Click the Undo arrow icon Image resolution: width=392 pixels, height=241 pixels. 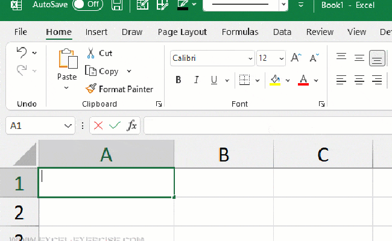pos(22,52)
